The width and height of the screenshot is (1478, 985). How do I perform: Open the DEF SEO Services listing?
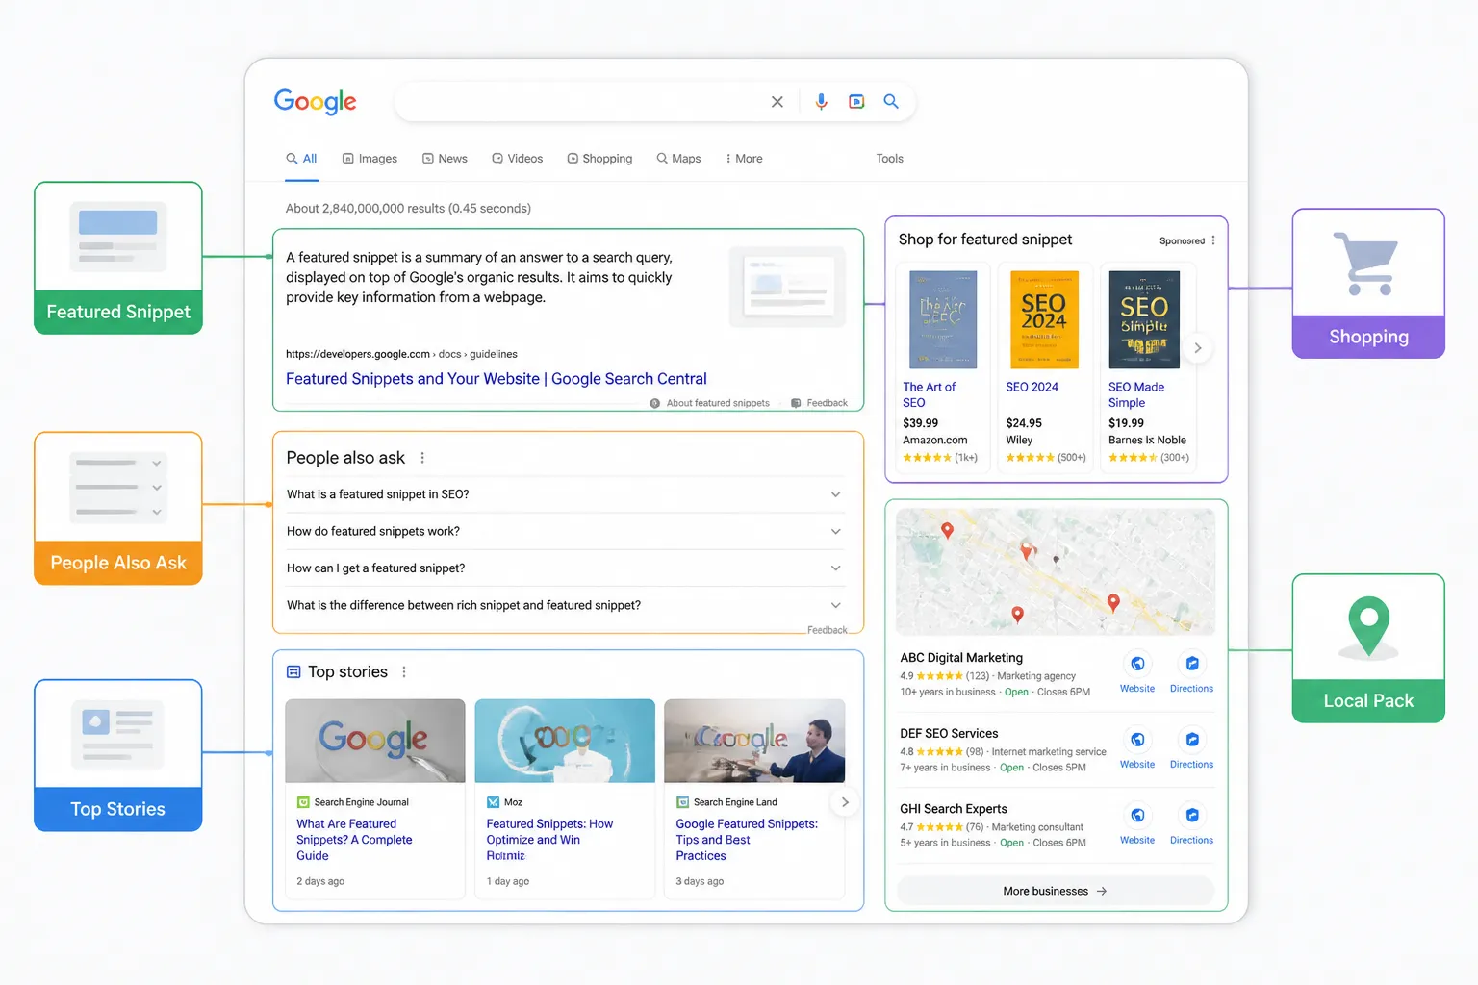tap(949, 734)
